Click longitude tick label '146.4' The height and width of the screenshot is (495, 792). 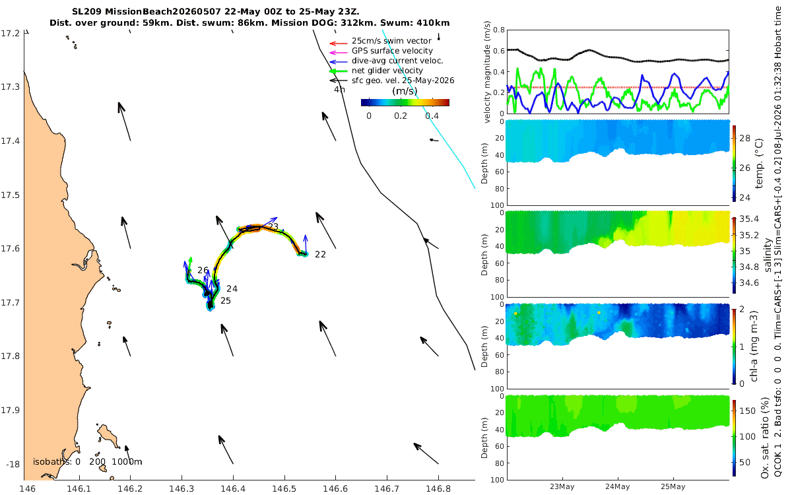(x=233, y=489)
